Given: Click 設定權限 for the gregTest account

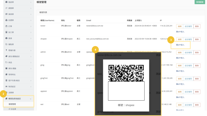Looking at the screenshot, I should coord(188,79).
